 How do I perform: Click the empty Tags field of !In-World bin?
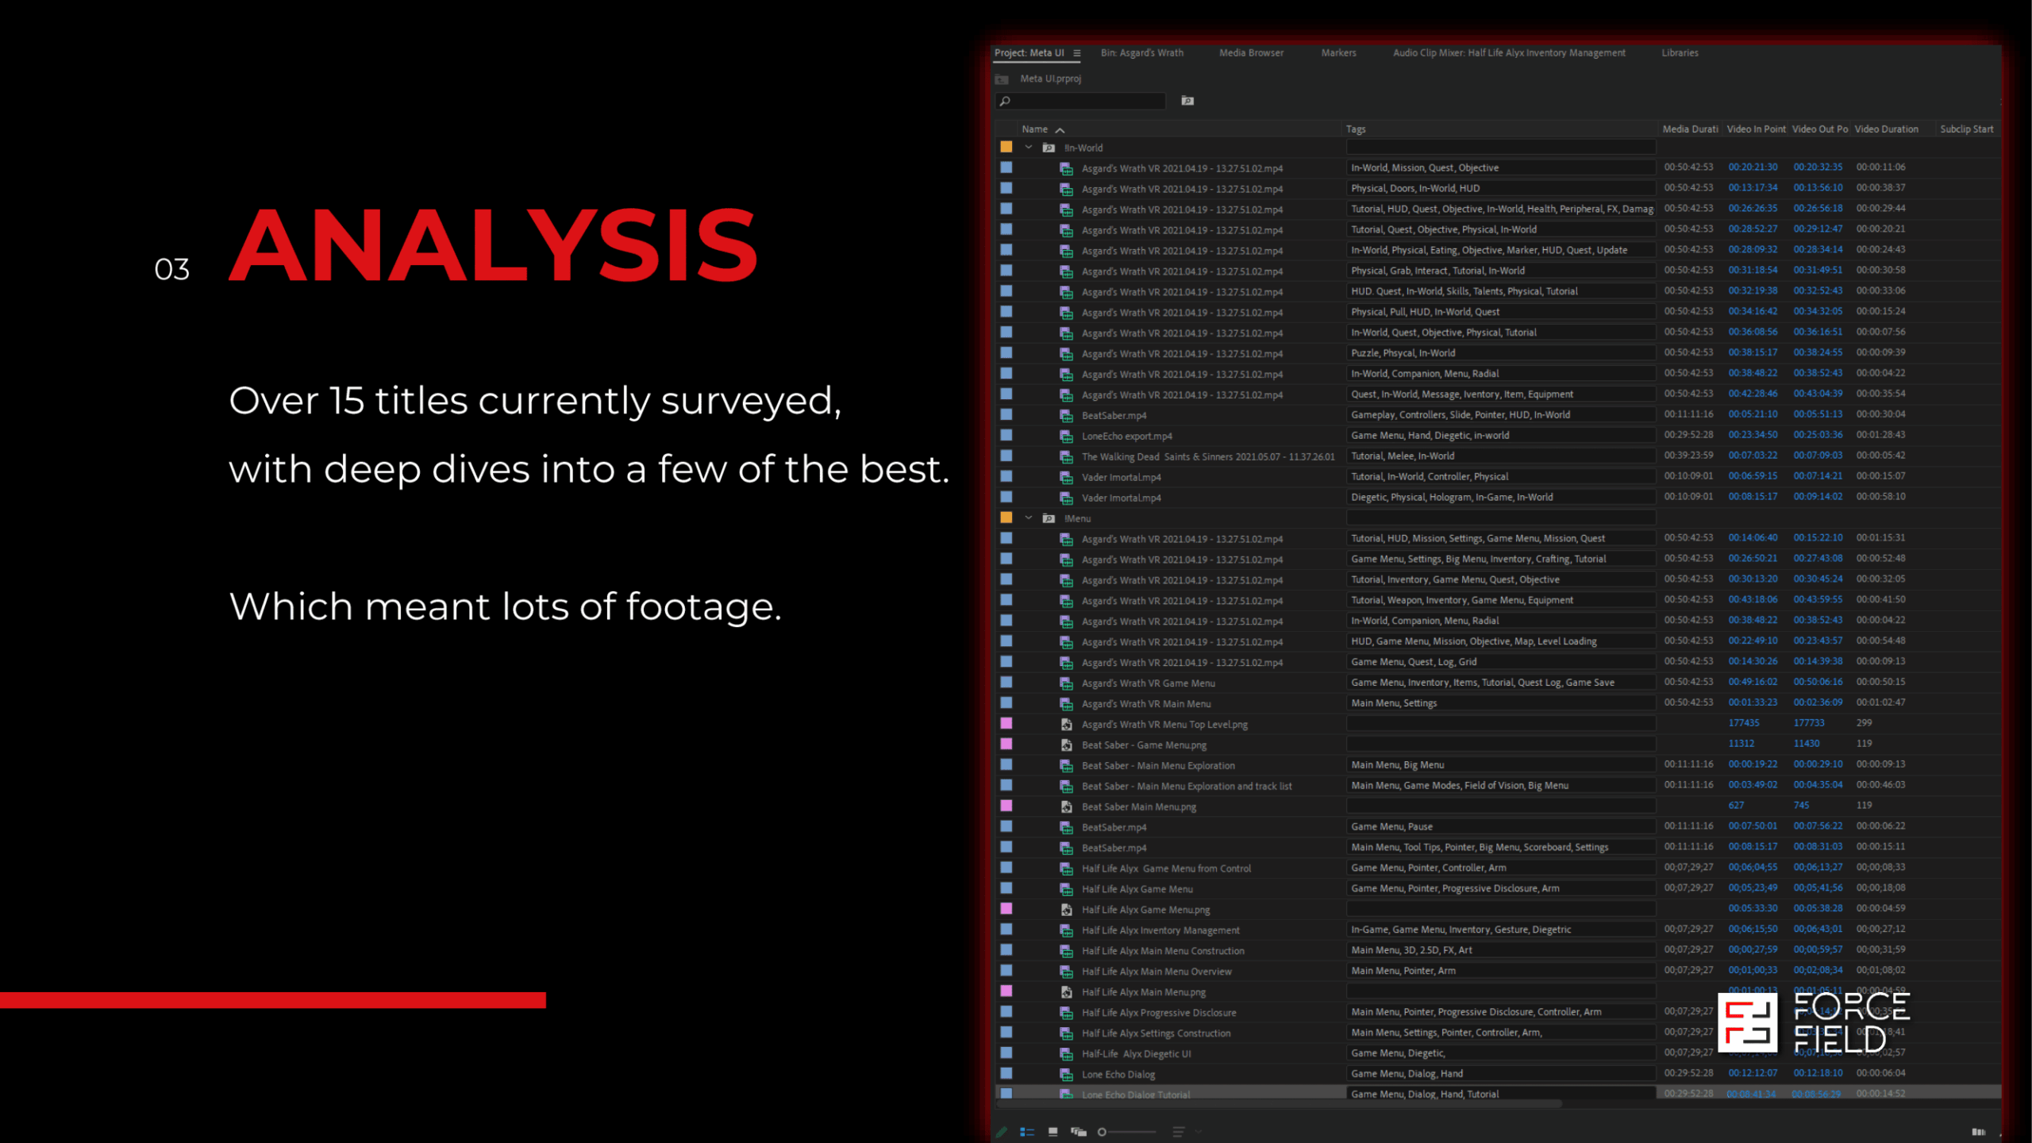1500,148
